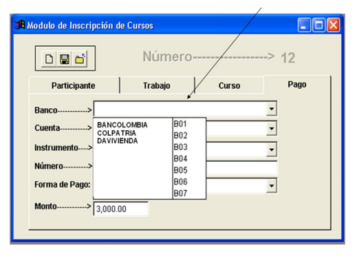Click the Open folder icon
355x259 pixels.
click(80, 59)
